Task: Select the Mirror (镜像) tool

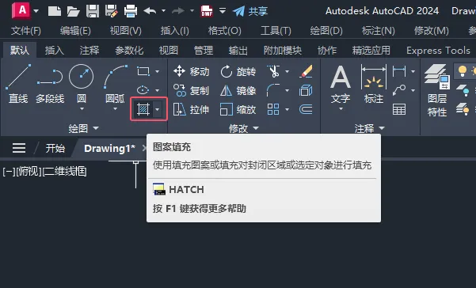Action: [x=238, y=90]
